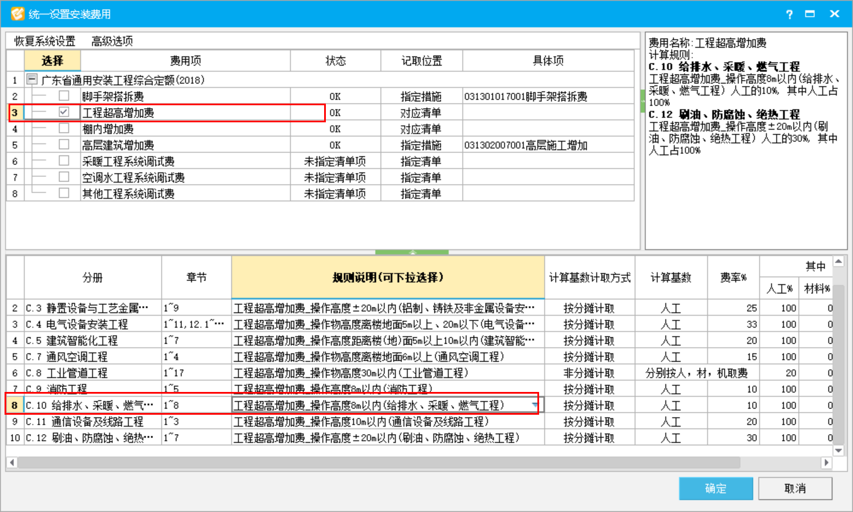The height and width of the screenshot is (512, 853).
Task: Enable the 棚内增加费 checkbox
Action: pyautogui.click(x=64, y=129)
